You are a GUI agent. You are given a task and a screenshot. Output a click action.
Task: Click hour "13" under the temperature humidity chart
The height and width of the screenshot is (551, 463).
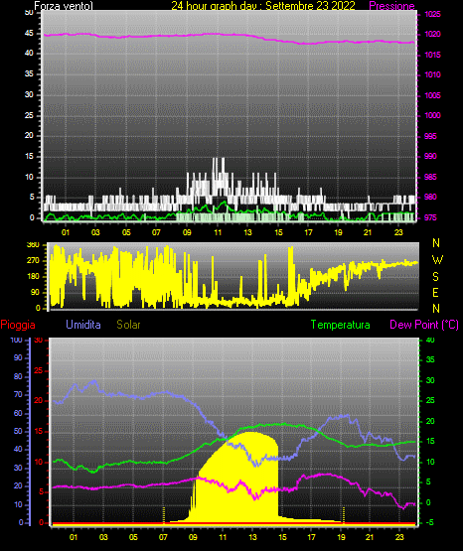[252, 537]
